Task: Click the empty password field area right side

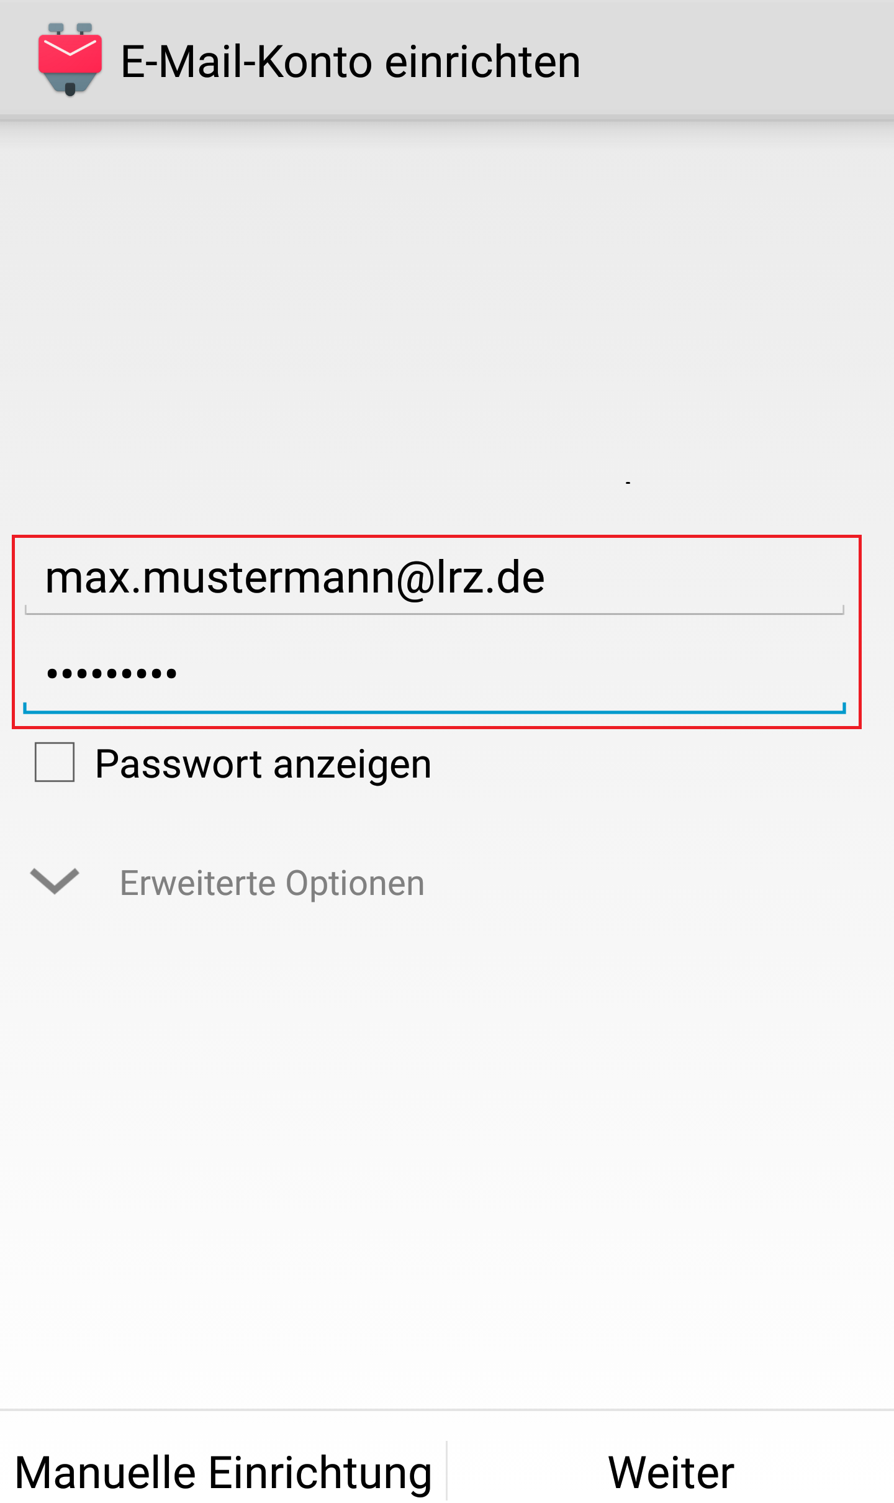Action: 621,674
